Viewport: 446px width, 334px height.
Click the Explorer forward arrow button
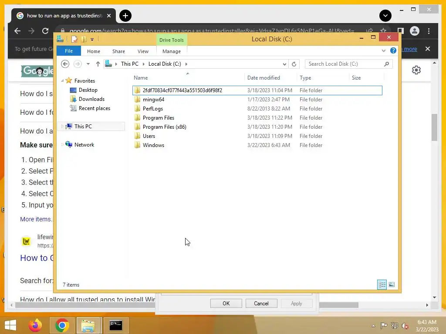tap(78, 64)
